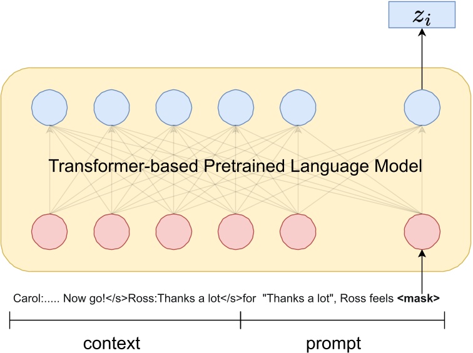Select the "context" label

coord(111,342)
